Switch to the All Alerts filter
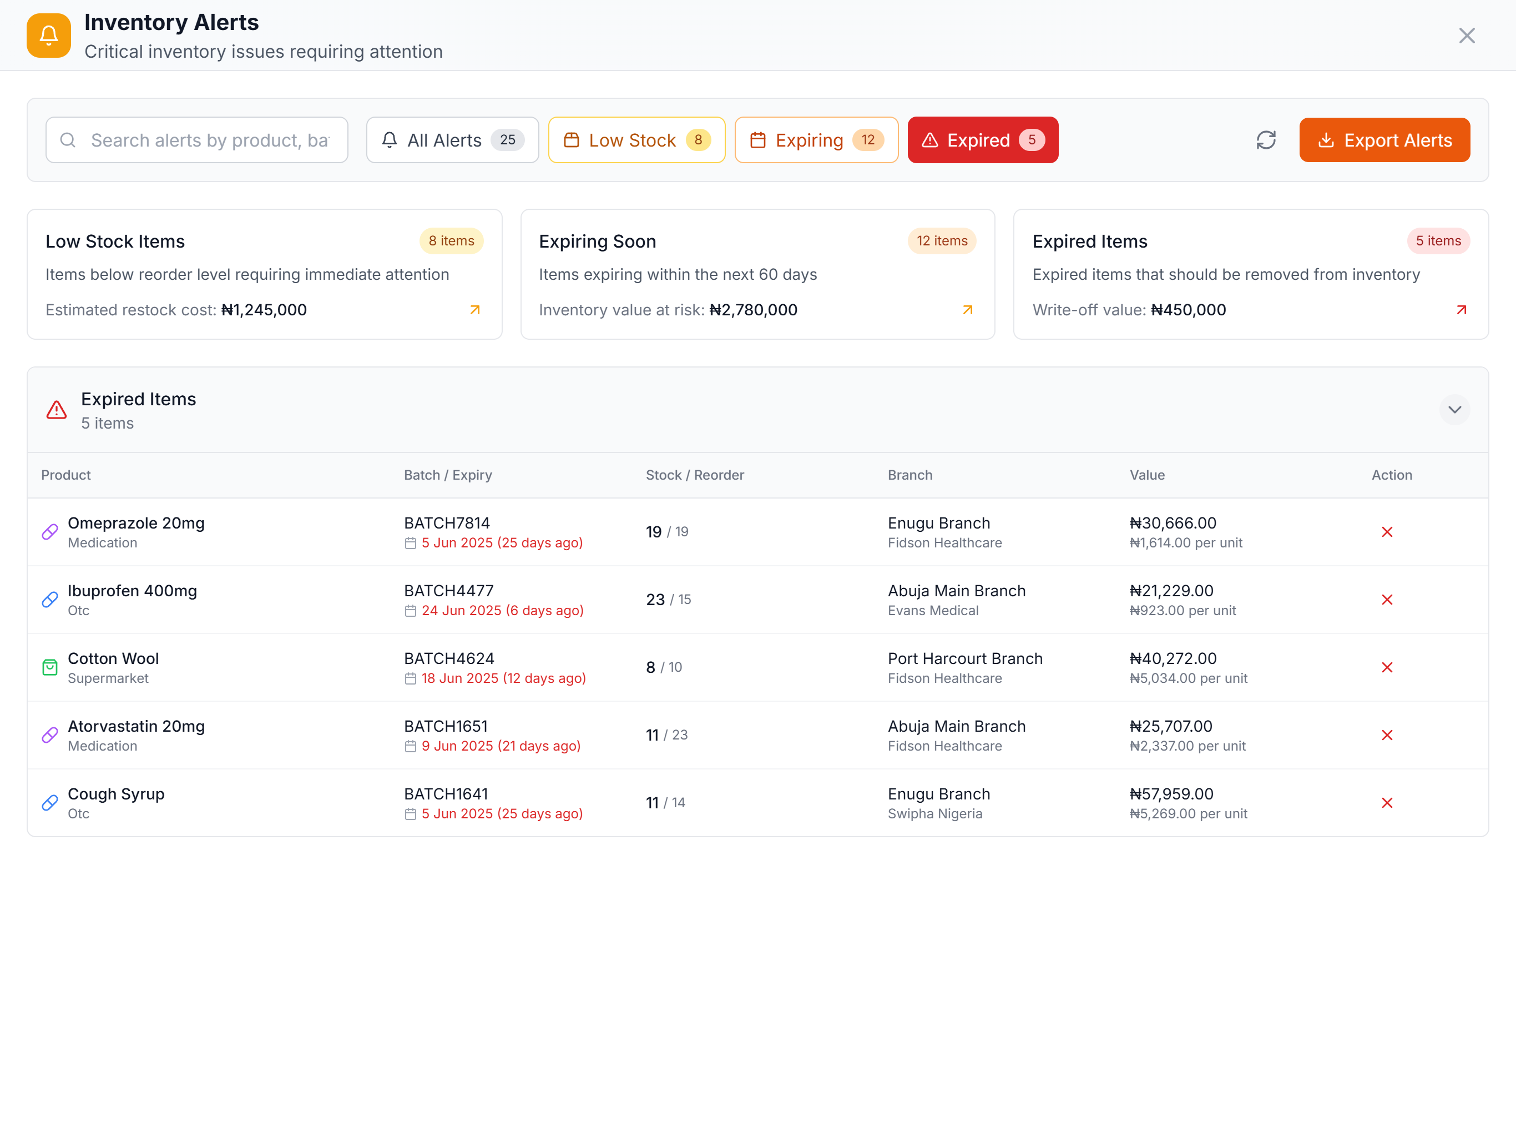Screen dimensions: 1516x1137 click(x=452, y=140)
